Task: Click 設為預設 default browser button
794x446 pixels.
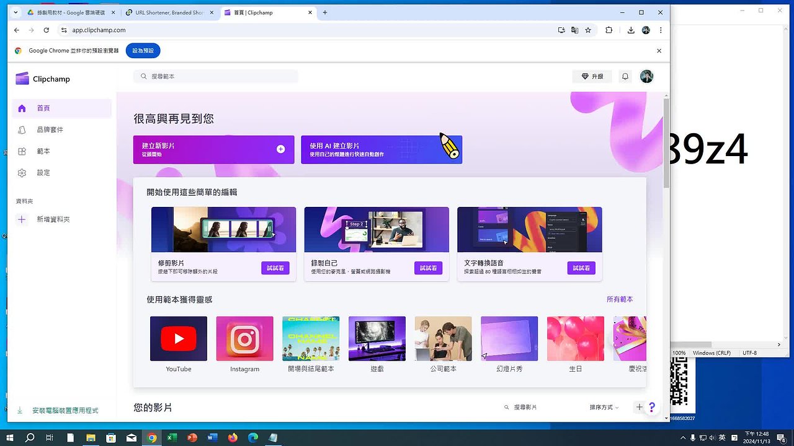Action: (143, 51)
